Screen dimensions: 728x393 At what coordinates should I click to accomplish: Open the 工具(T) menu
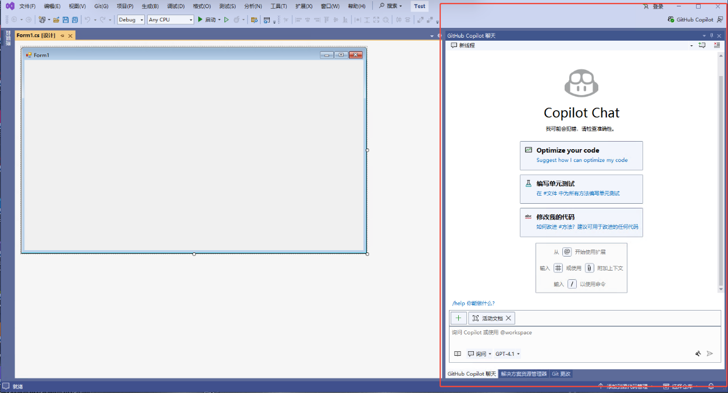(x=279, y=6)
